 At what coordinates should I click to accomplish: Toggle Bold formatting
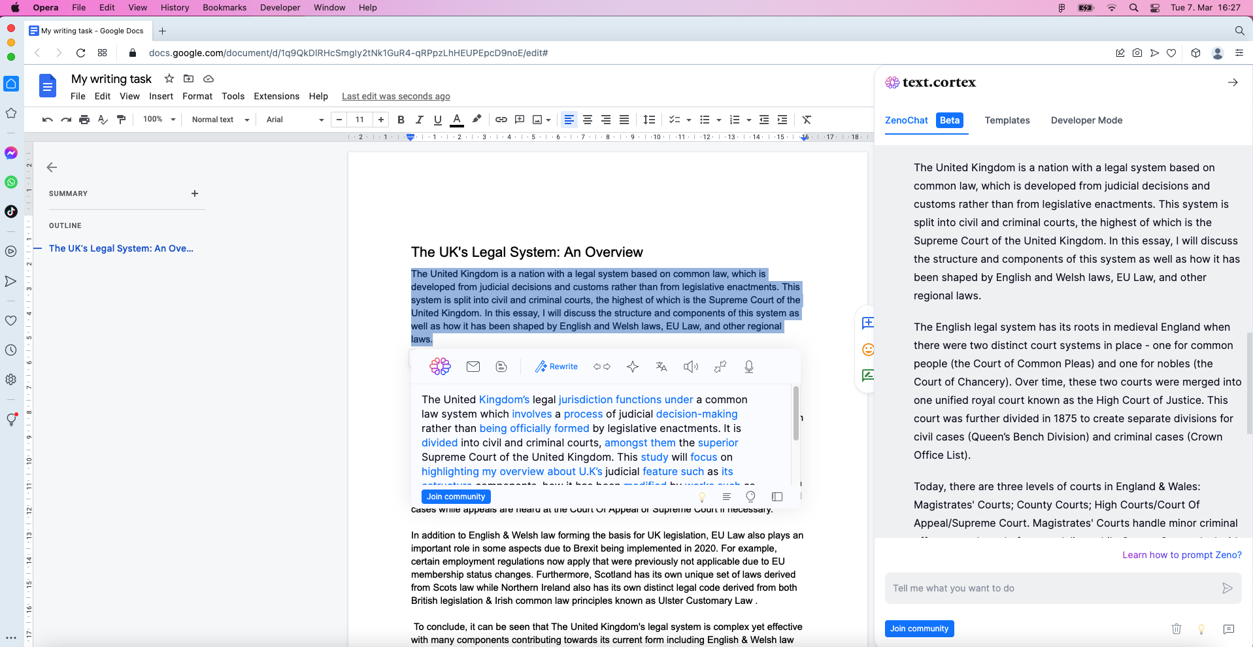401,120
